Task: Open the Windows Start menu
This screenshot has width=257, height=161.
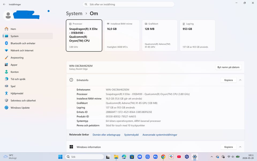Action: tap(60, 157)
